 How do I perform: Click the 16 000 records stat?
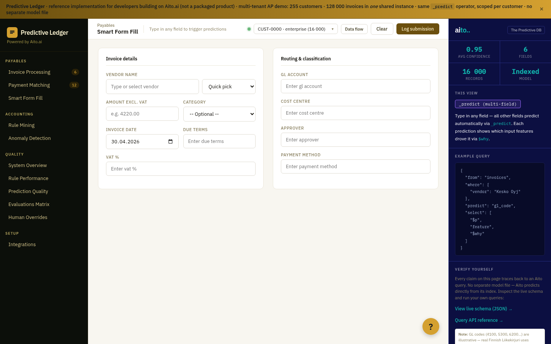[x=474, y=74]
